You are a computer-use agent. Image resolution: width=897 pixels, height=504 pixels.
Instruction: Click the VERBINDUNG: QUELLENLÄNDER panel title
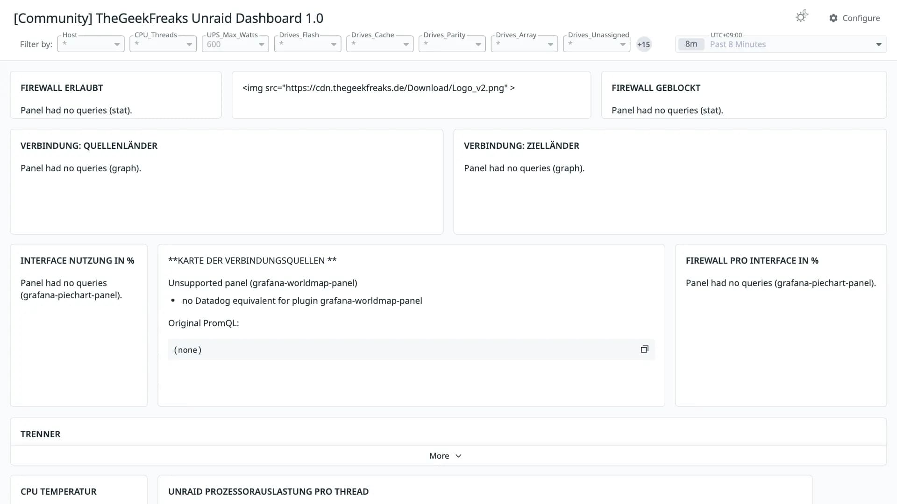click(89, 146)
